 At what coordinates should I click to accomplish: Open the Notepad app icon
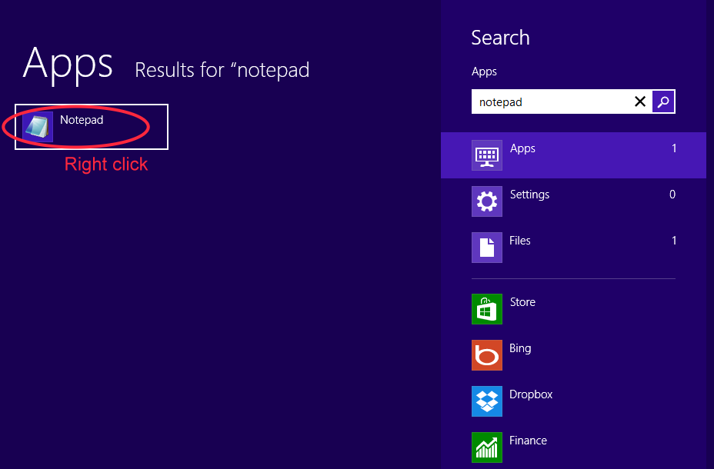[x=38, y=125]
